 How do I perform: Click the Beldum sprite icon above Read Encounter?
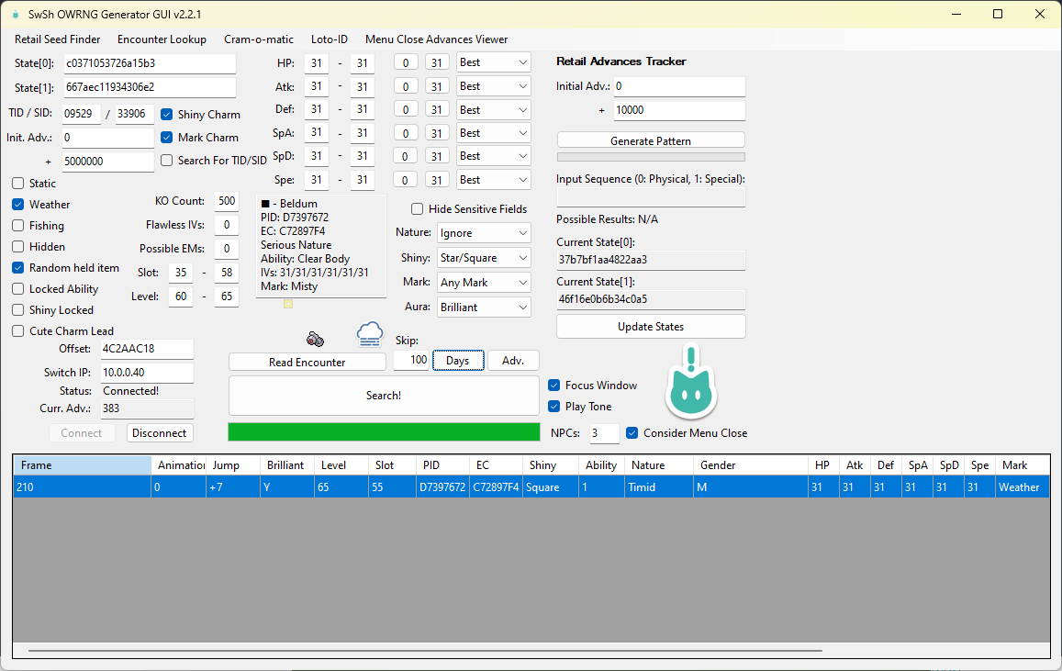[315, 339]
